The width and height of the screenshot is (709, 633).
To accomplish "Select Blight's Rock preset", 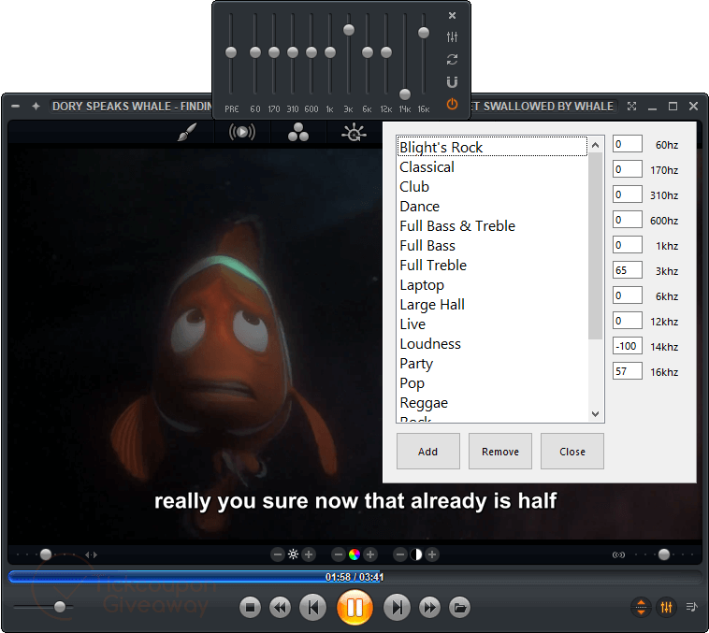I will (492, 148).
